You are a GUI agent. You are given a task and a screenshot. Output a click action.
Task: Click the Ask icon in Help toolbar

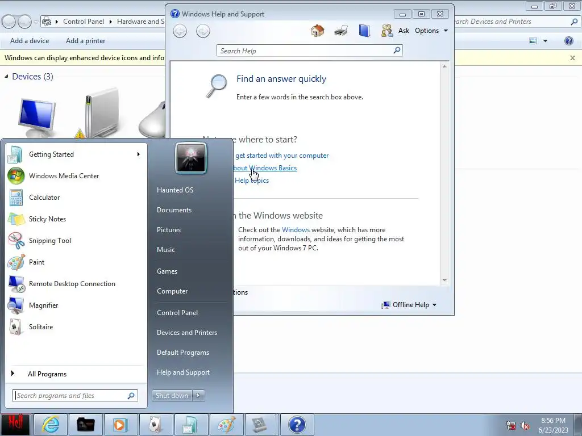pyautogui.click(x=387, y=31)
